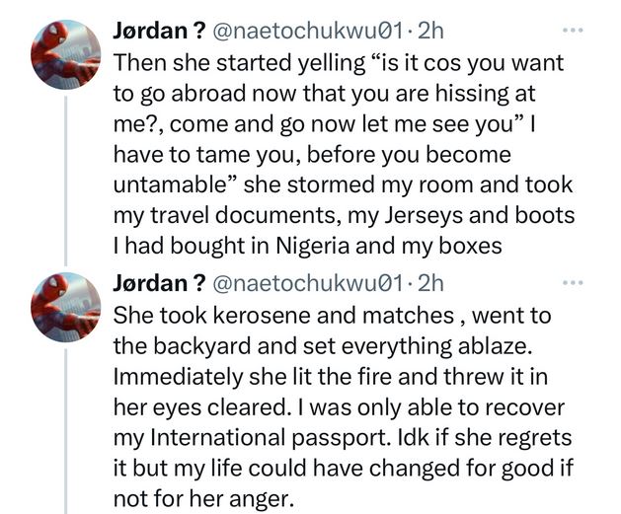Click the thread line connecting the two avatars
621x514 pixels.
(67, 178)
